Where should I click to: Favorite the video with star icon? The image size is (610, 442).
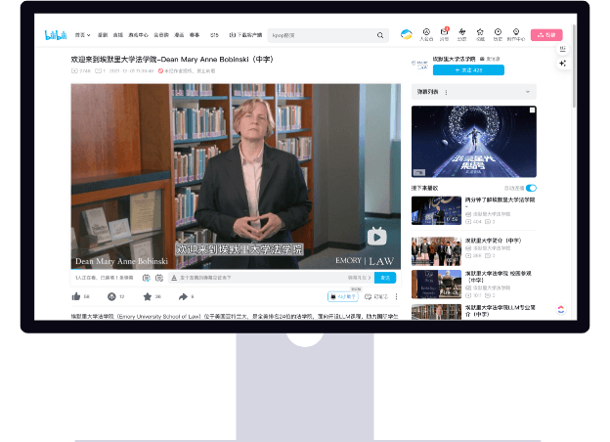point(147,296)
